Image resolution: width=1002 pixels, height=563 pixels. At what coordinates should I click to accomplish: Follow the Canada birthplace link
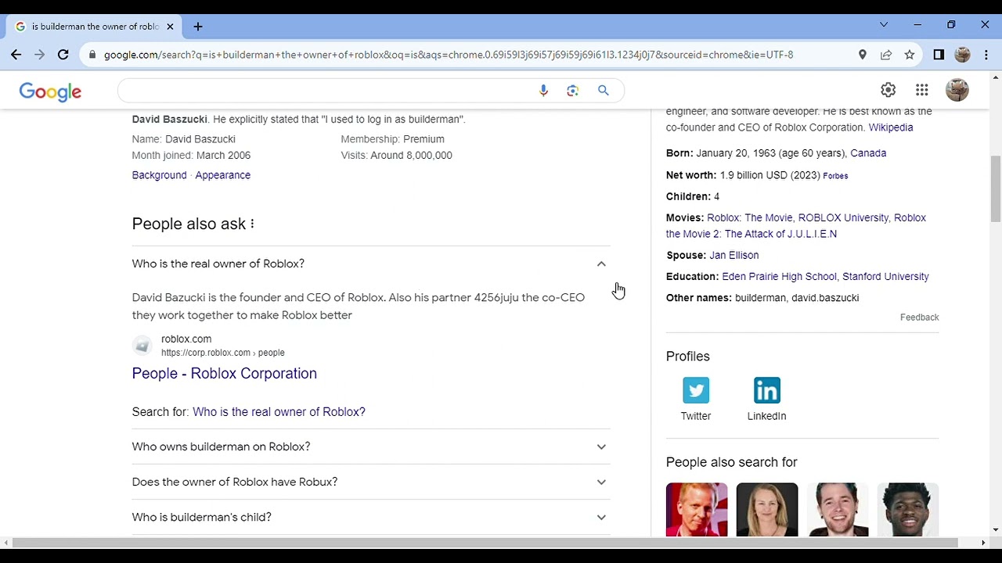tap(868, 153)
